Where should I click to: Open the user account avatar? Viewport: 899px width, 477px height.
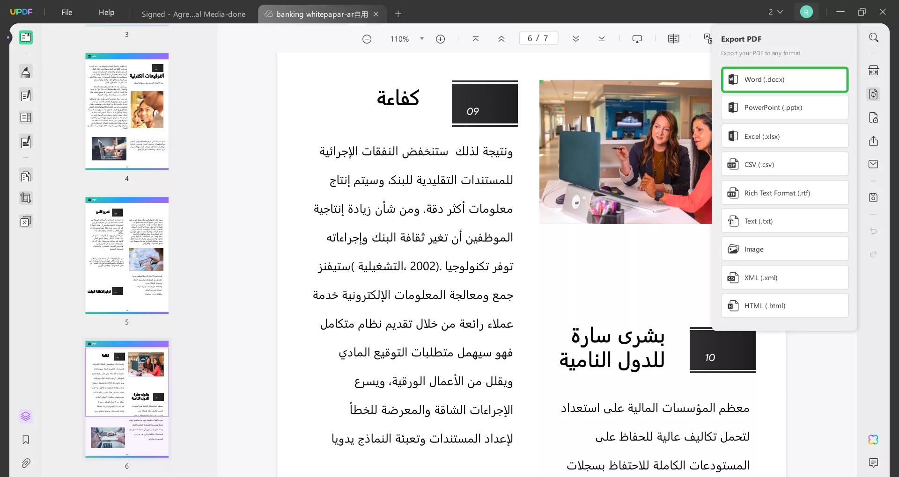point(806,12)
